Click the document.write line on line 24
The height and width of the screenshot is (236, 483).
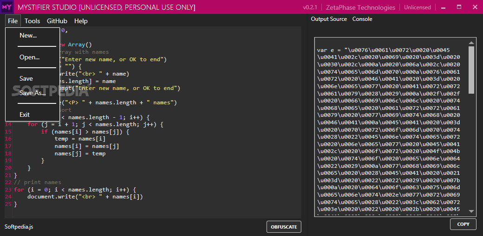click(x=85, y=197)
